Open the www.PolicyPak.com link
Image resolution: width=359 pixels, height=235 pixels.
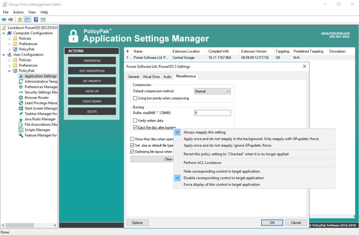[336, 33]
